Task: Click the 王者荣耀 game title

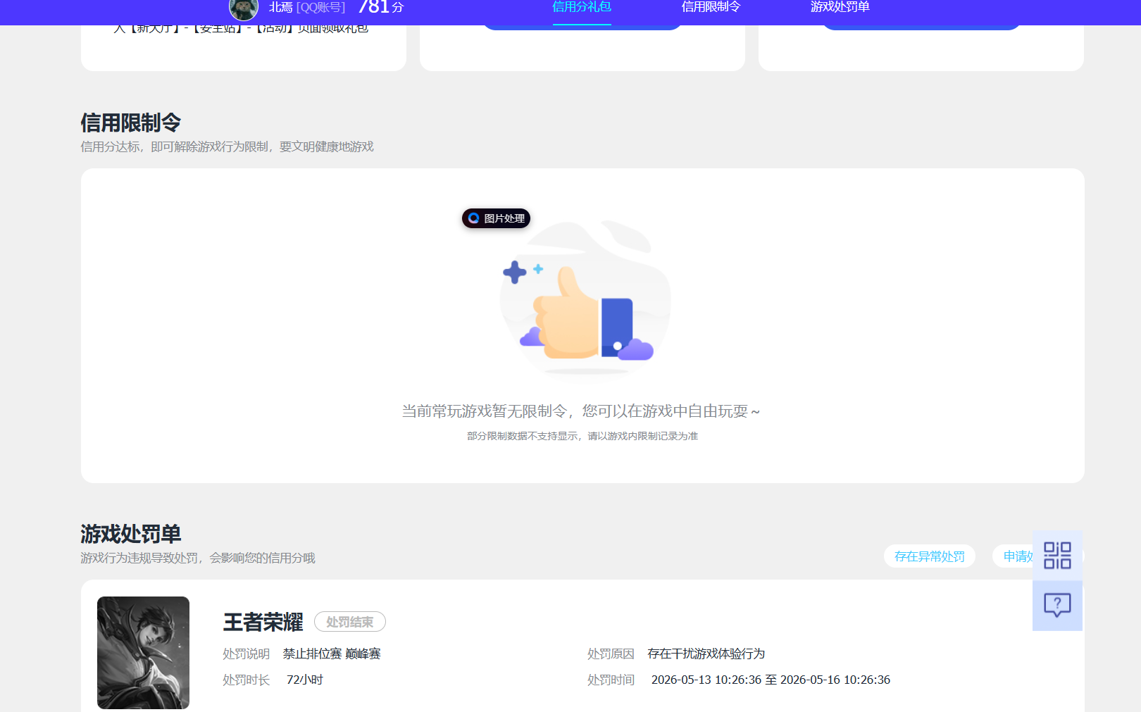Action: 263,623
